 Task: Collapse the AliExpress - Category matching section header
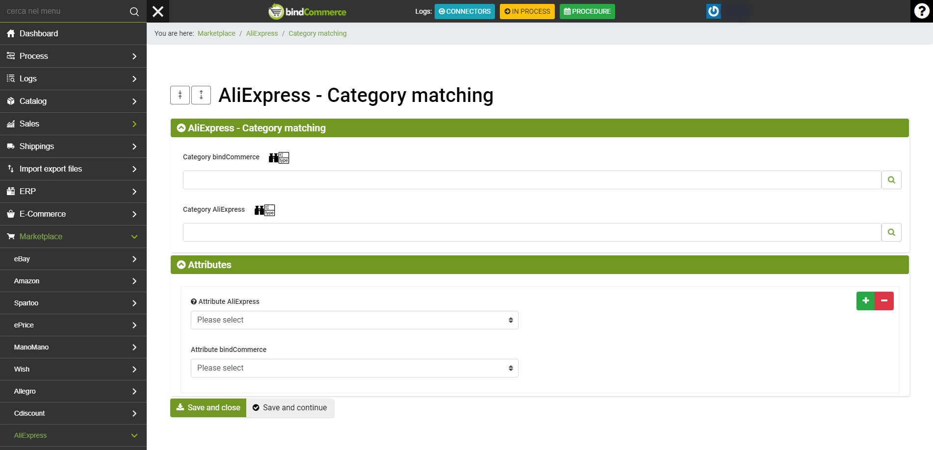click(540, 128)
